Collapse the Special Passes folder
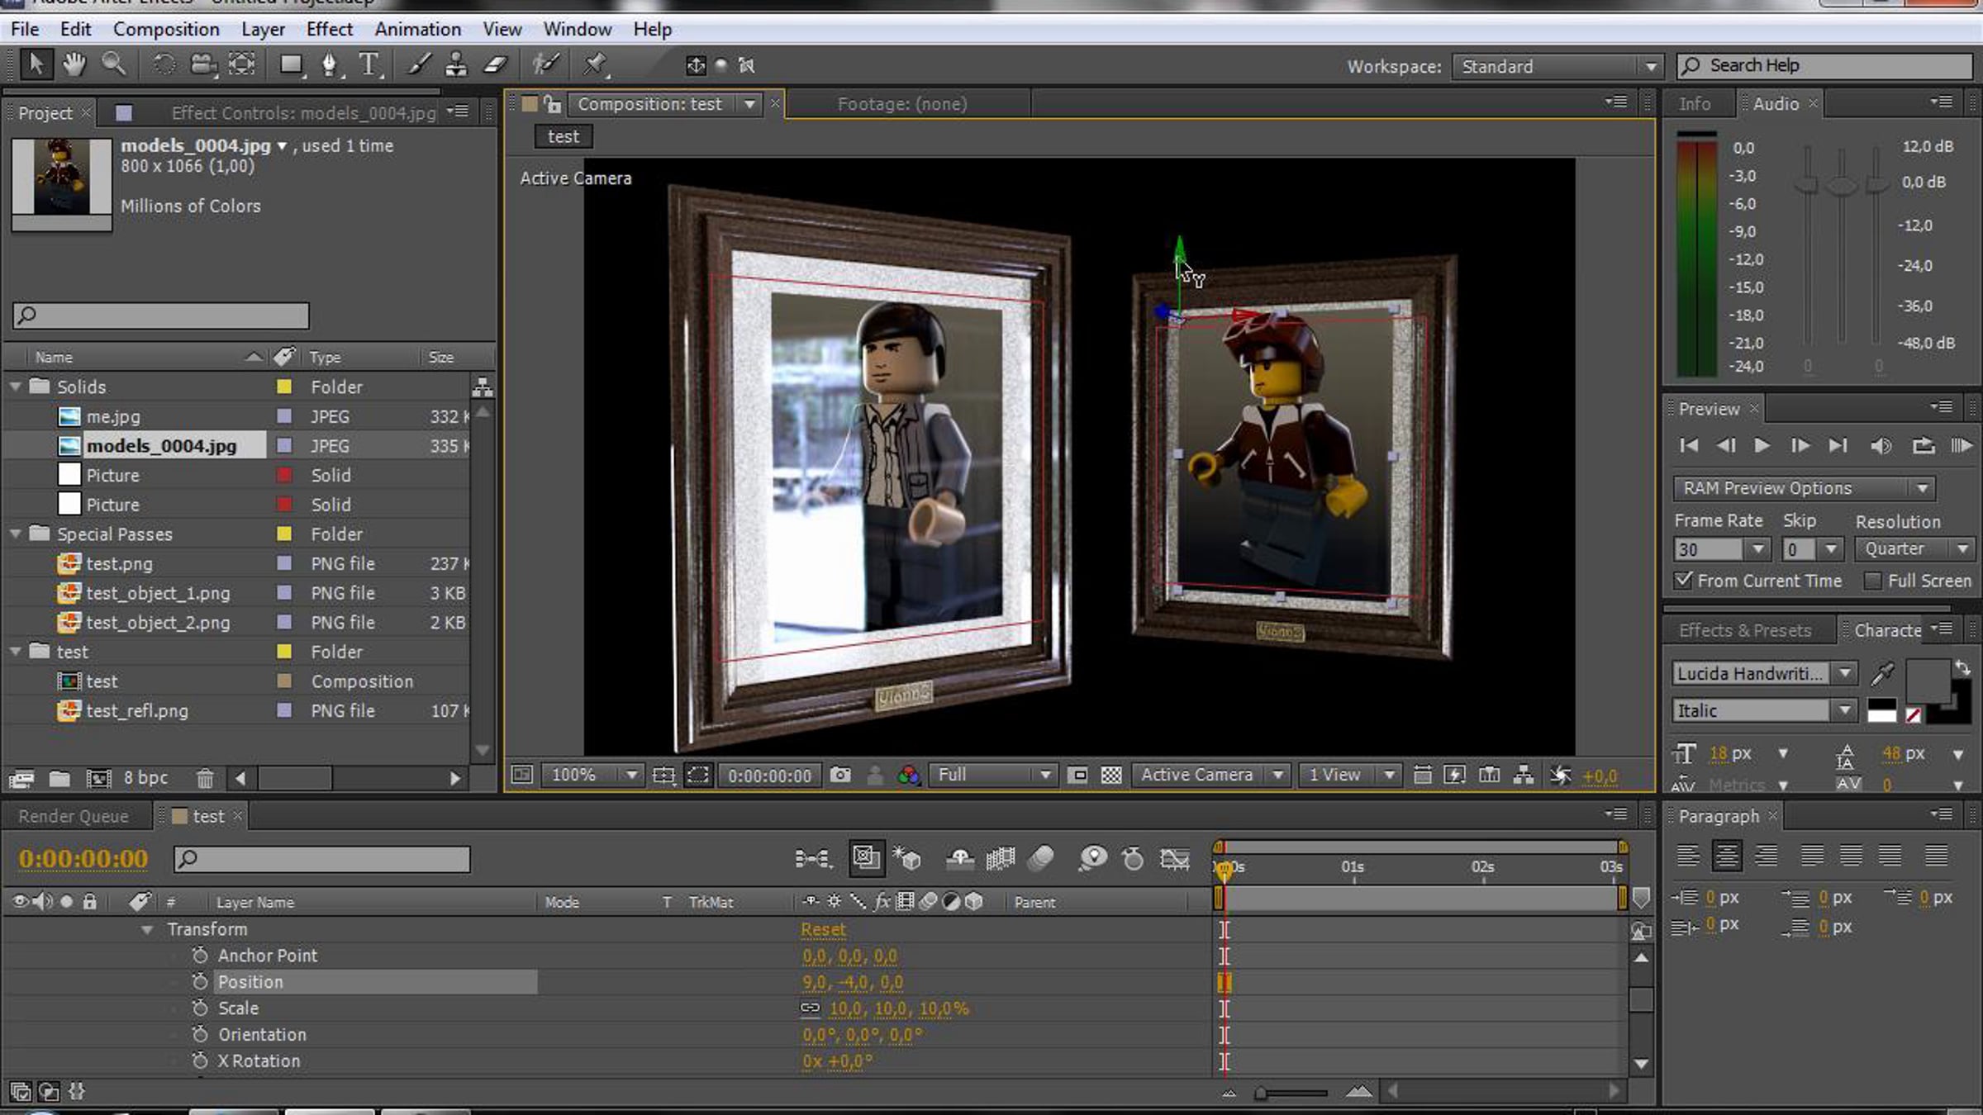The height and width of the screenshot is (1115, 1983). point(16,534)
